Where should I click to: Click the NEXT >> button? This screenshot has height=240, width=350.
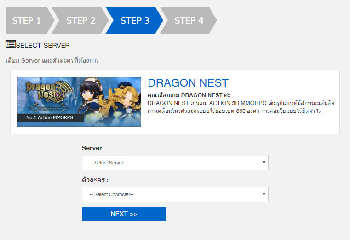pyautogui.click(x=124, y=214)
